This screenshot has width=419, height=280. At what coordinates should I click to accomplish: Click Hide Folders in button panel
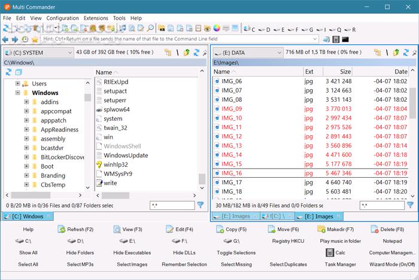click(x=80, y=252)
